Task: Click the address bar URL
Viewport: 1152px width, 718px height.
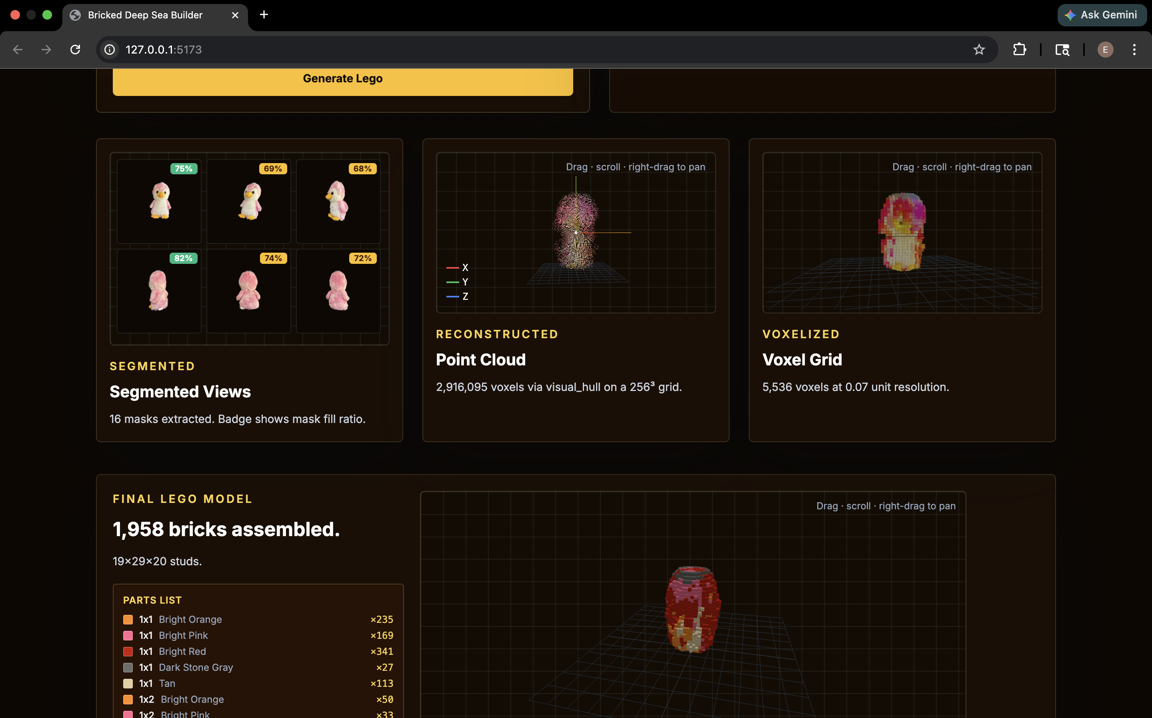Action: pos(164,50)
